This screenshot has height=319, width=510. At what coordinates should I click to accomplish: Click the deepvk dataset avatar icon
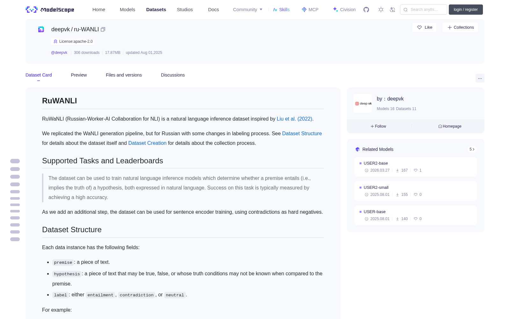[x=41, y=29]
